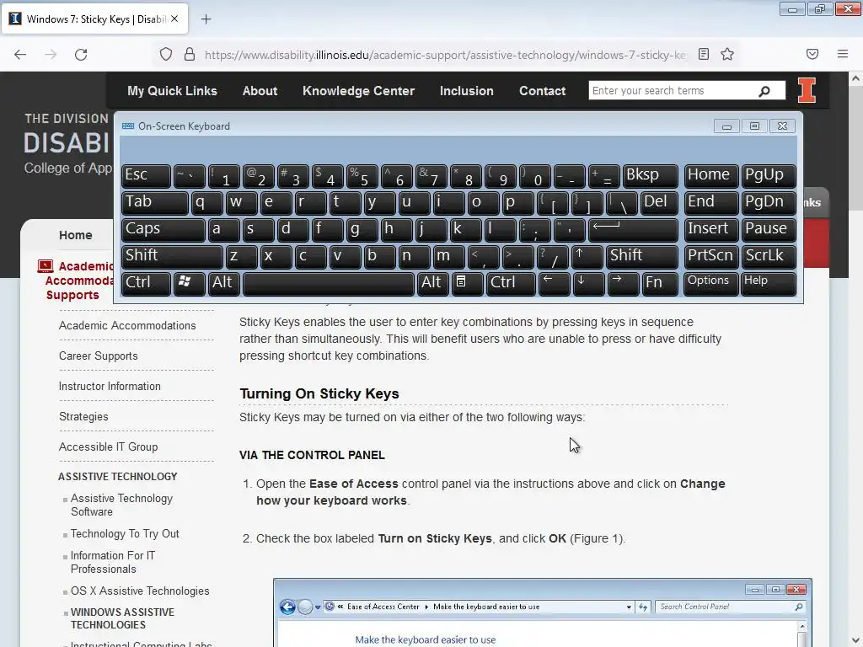Open tracking protection shield icon
This screenshot has width=863, height=647.
(x=166, y=55)
